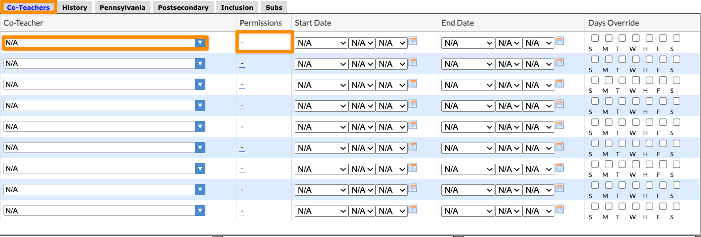Toggle Wednesday override checkbox in second row
701x237 pixels.
point(636,59)
